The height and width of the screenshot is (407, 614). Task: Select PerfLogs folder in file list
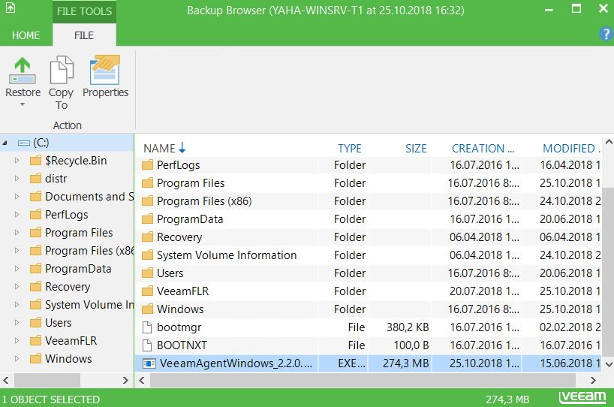[368, 165]
